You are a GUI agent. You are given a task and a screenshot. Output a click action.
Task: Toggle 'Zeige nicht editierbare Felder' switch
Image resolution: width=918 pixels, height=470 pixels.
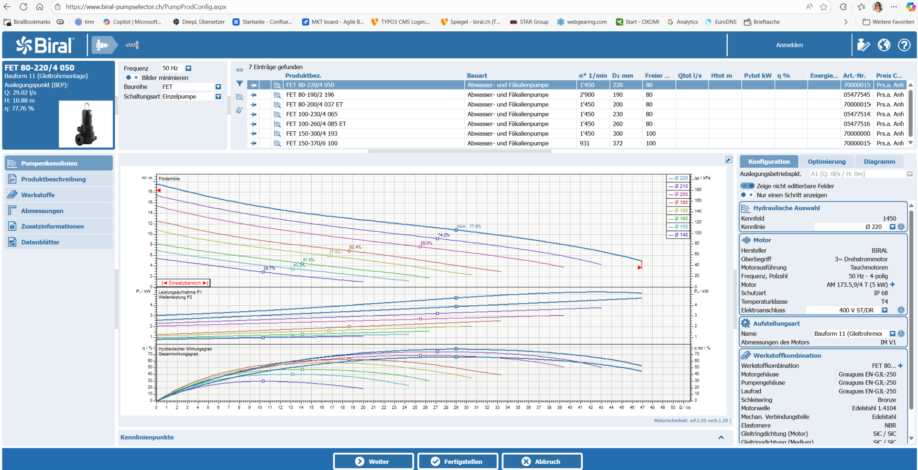point(747,186)
